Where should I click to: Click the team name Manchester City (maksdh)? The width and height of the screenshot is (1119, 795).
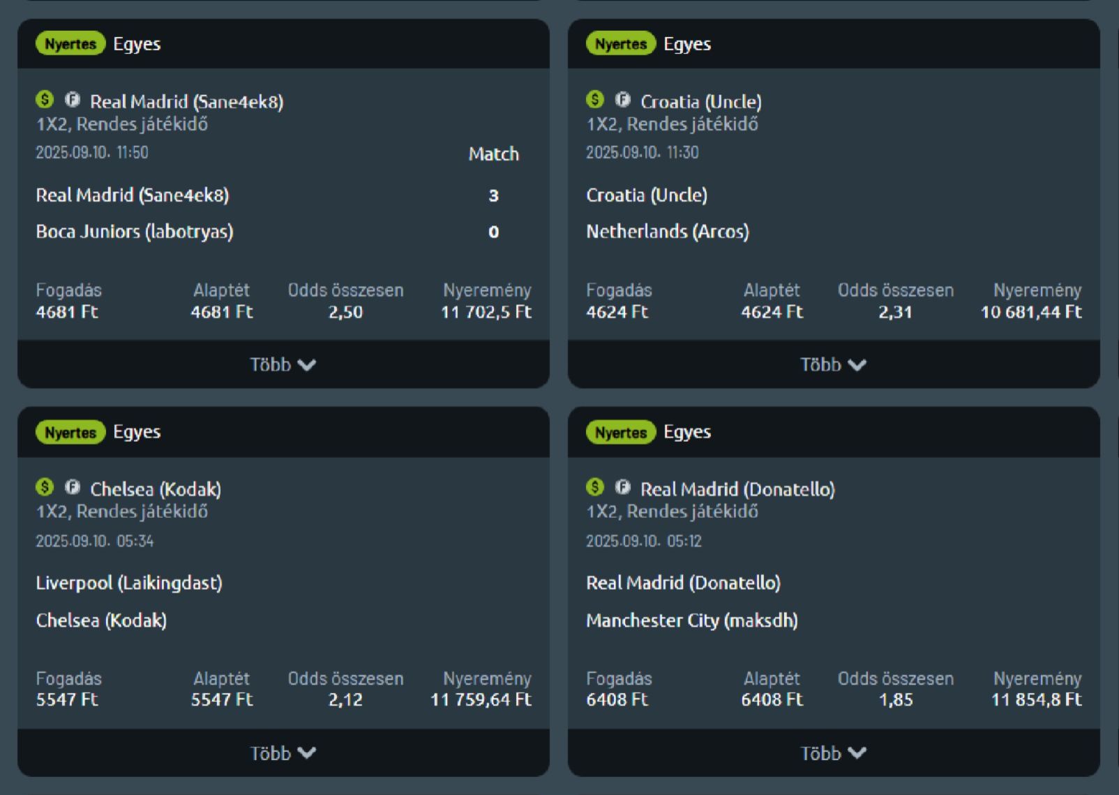coord(692,621)
